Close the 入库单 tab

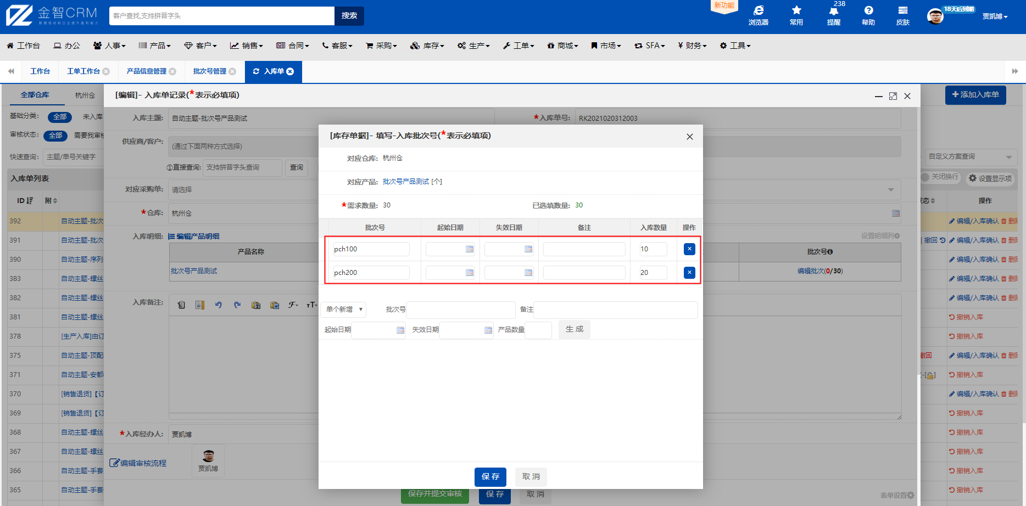click(290, 71)
